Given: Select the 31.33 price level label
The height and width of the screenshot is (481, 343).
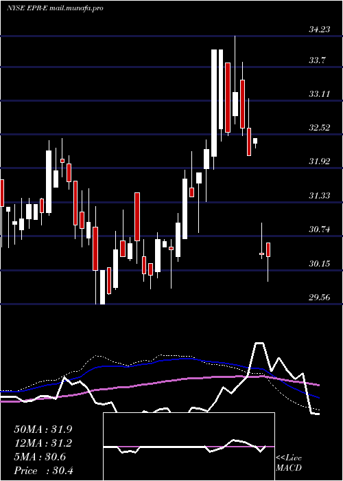Looking at the screenshot, I should coord(320,196).
